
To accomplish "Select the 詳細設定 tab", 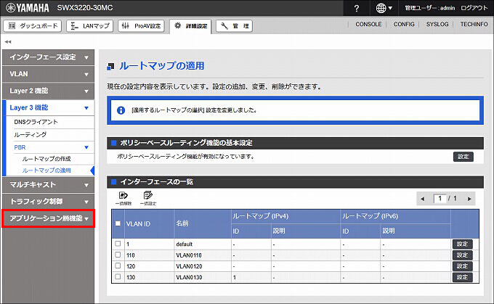I will (x=190, y=26).
